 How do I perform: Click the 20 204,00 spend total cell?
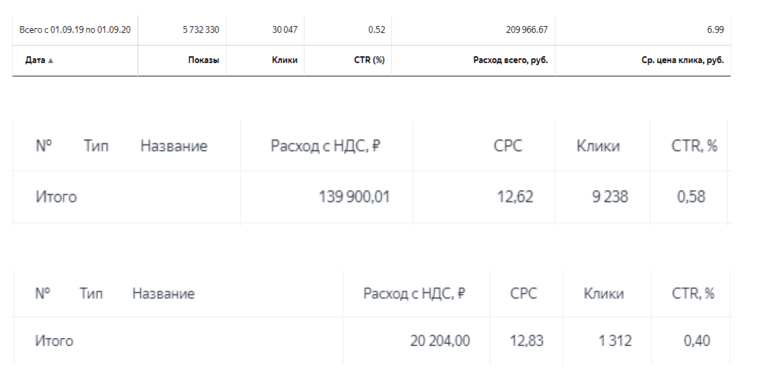point(440,341)
